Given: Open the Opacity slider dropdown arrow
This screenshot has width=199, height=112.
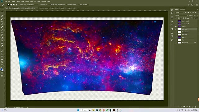Looking at the screenshot, I should point(198,15).
